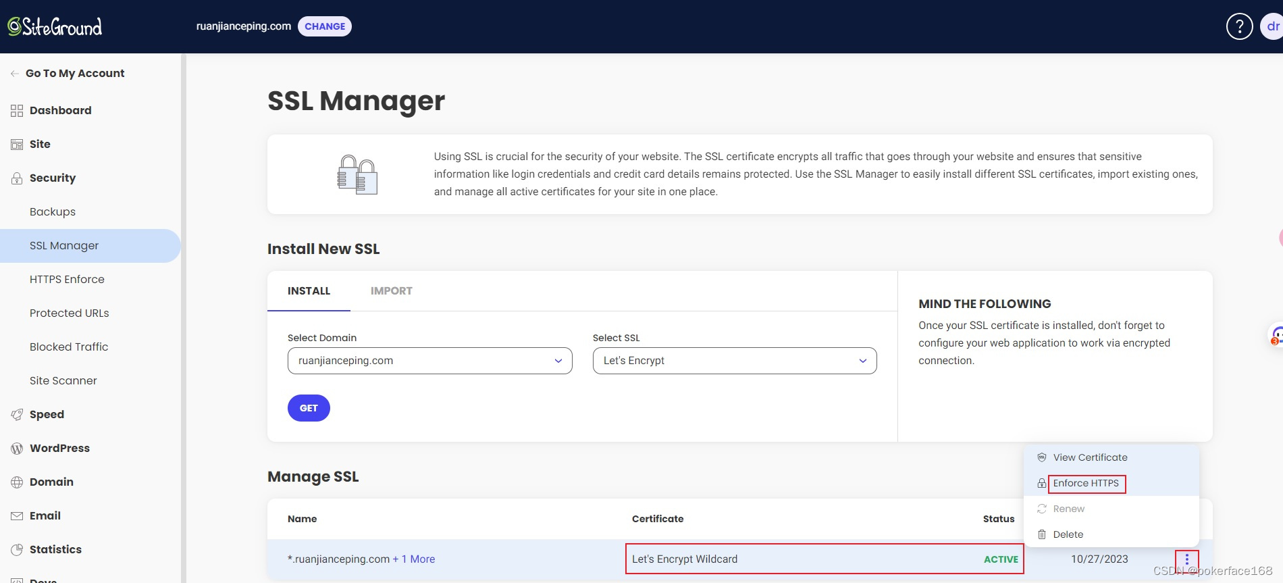Click the Email envelope icon
The image size is (1283, 583).
pos(17,516)
